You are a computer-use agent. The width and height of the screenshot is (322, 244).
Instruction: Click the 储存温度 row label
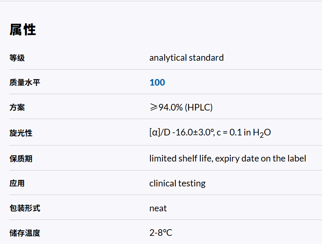[25, 233]
